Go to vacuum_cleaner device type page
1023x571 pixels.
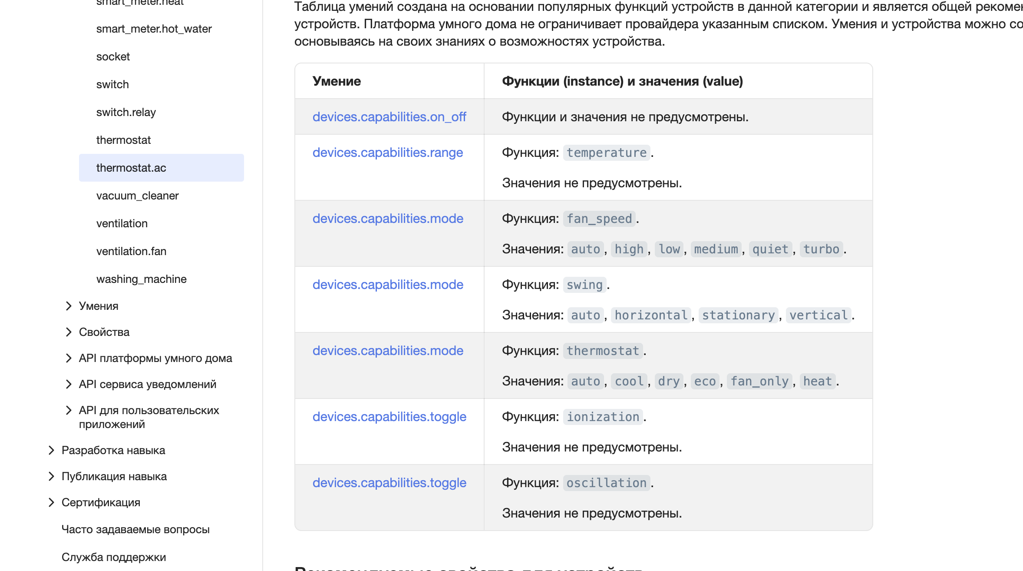pyautogui.click(x=137, y=196)
